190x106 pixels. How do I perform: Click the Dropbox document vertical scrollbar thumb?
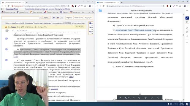[183, 35]
